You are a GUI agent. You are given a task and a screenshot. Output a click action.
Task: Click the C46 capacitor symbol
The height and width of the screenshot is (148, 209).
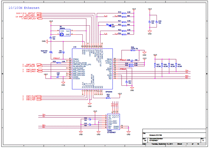click(x=157, y=22)
